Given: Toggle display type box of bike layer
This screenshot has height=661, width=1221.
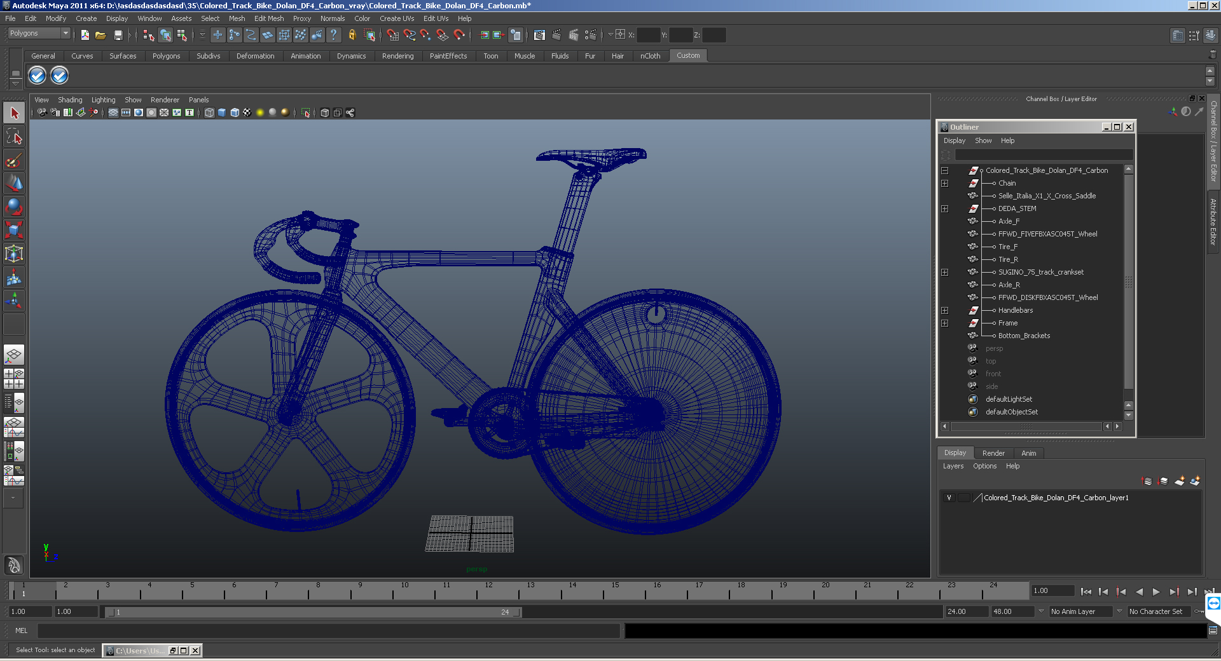Looking at the screenshot, I should [x=963, y=498].
